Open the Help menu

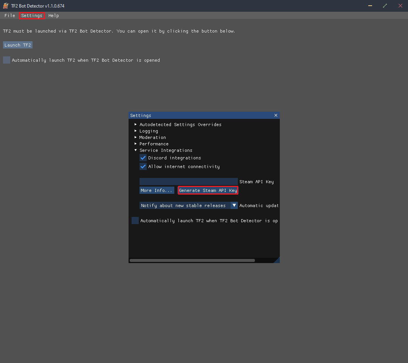click(x=54, y=16)
